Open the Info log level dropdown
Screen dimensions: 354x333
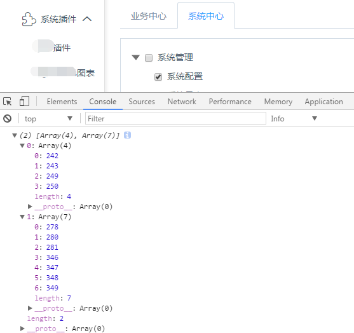point(294,119)
